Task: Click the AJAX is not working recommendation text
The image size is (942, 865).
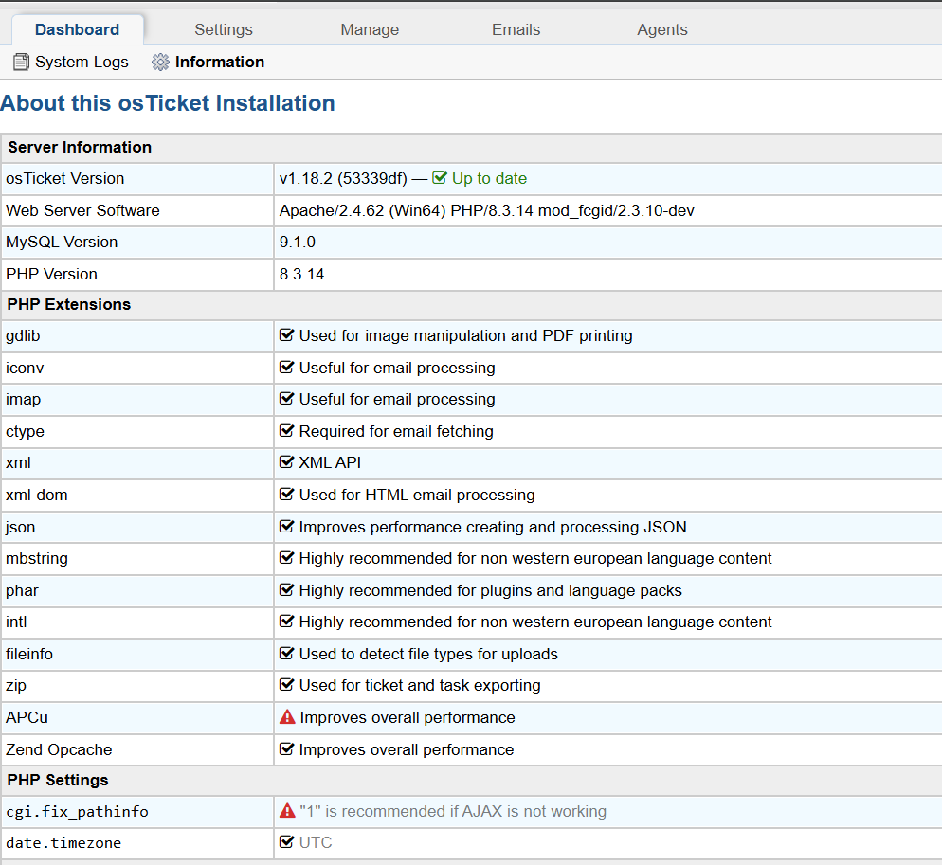Action: pyautogui.click(x=453, y=812)
